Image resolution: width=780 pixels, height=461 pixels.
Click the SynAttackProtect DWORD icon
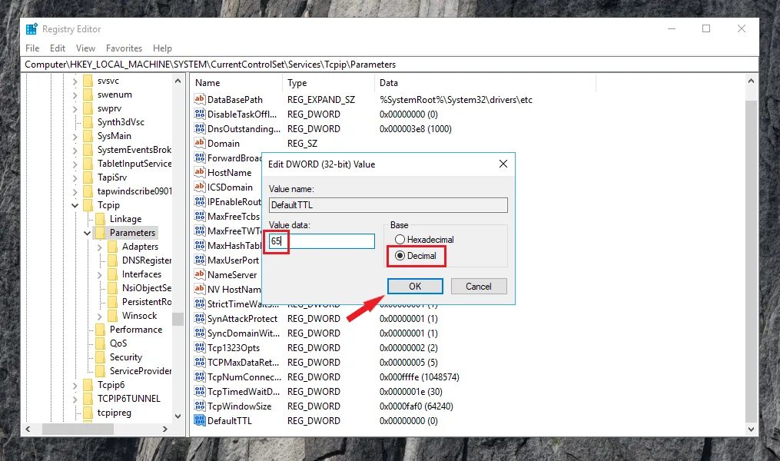pyautogui.click(x=200, y=318)
